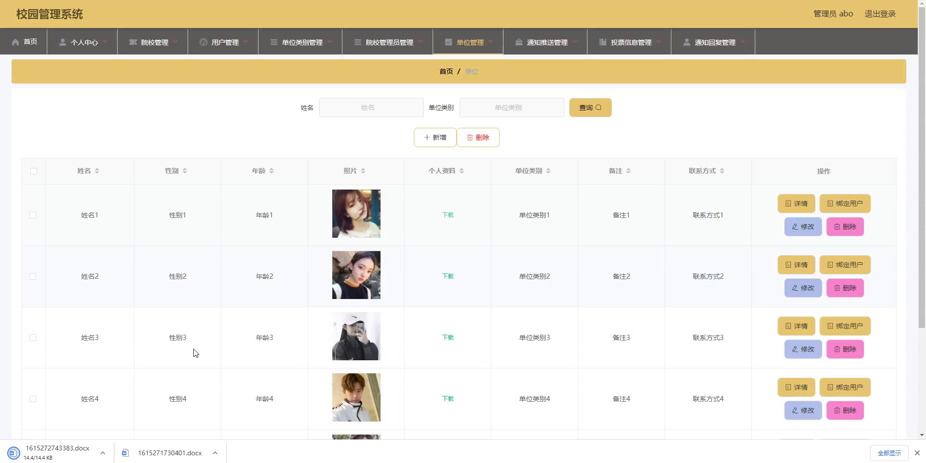
Task: Click 退出登录 to log out
Action: pyautogui.click(x=880, y=14)
